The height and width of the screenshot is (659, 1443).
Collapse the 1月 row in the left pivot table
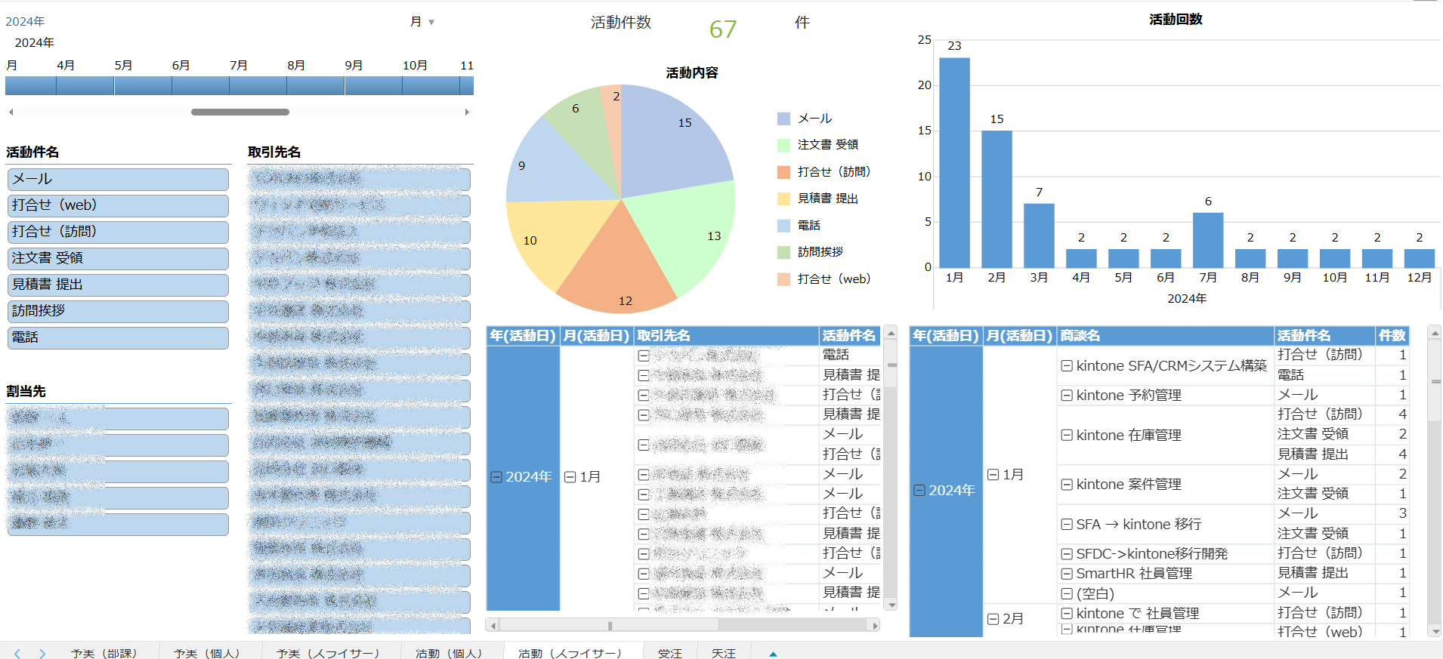(x=570, y=477)
